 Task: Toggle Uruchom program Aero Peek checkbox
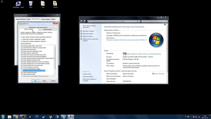(x=22, y=67)
